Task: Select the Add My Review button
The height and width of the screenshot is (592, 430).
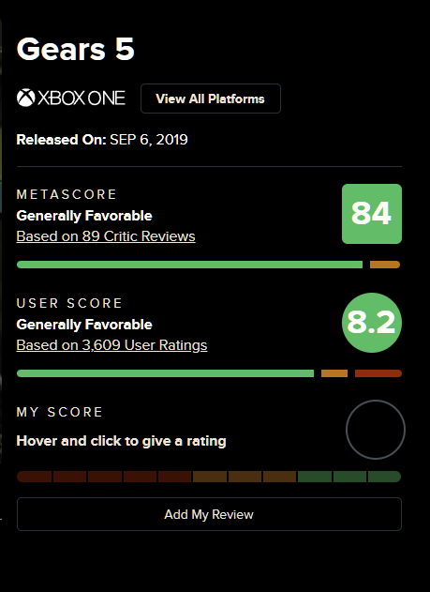Action: point(209,514)
